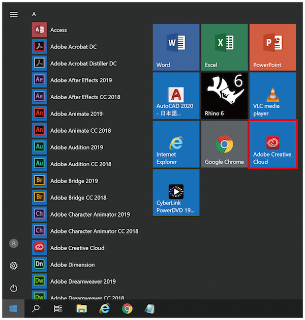
Task: Open Task View on the taskbar
Action: click(58, 308)
